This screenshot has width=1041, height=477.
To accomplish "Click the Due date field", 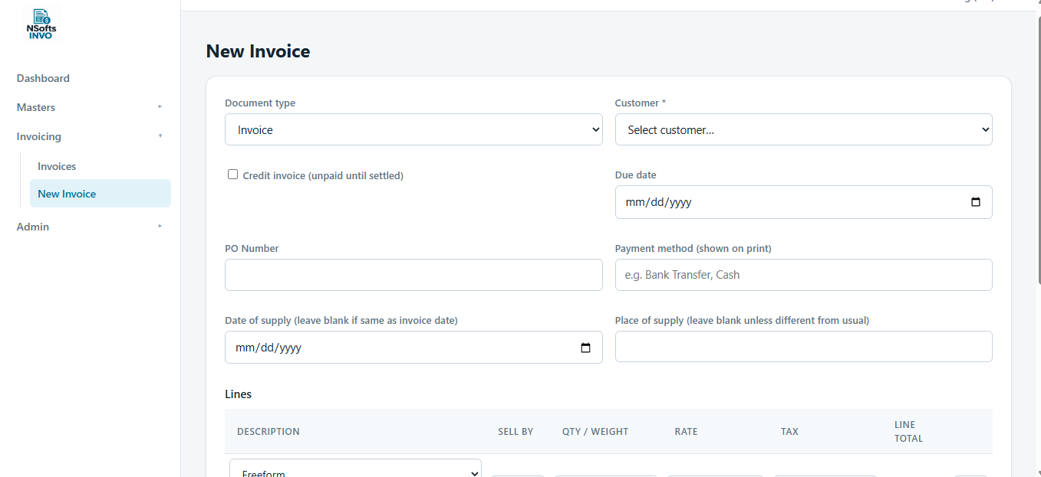I will (x=803, y=202).
